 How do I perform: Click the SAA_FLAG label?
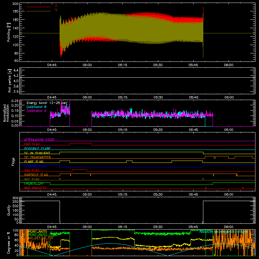point(32,170)
